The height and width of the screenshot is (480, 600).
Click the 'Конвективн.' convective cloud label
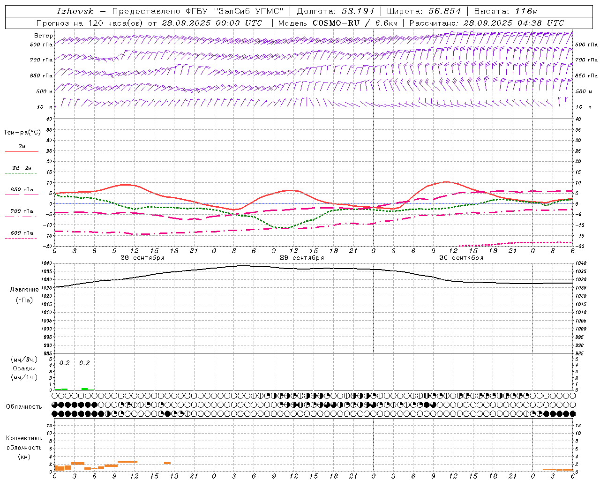point(24,438)
